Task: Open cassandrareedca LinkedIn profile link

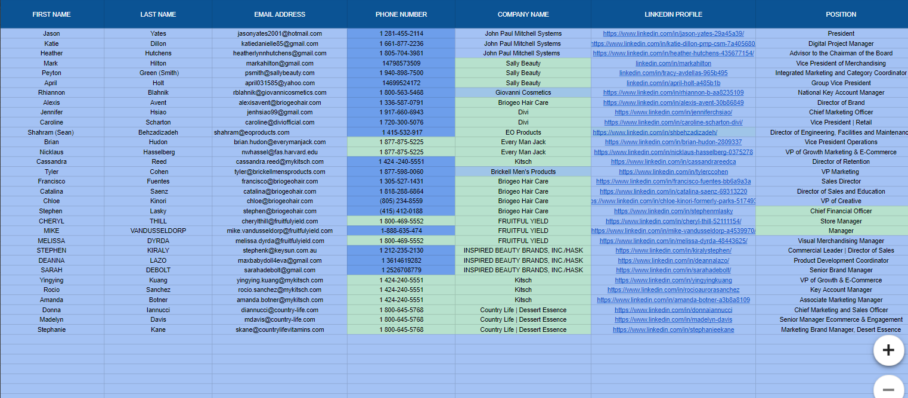Action: [674, 162]
